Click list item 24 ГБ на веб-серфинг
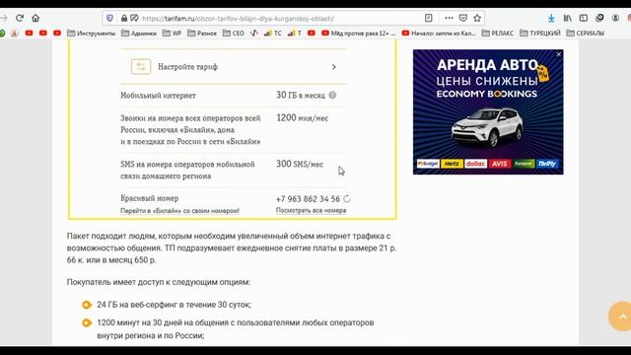The width and height of the screenshot is (631, 355). click(x=174, y=305)
